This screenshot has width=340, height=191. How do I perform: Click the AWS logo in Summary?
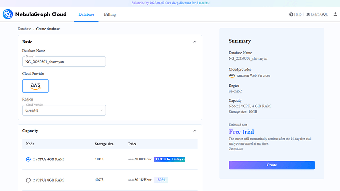(x=232, y=75)
